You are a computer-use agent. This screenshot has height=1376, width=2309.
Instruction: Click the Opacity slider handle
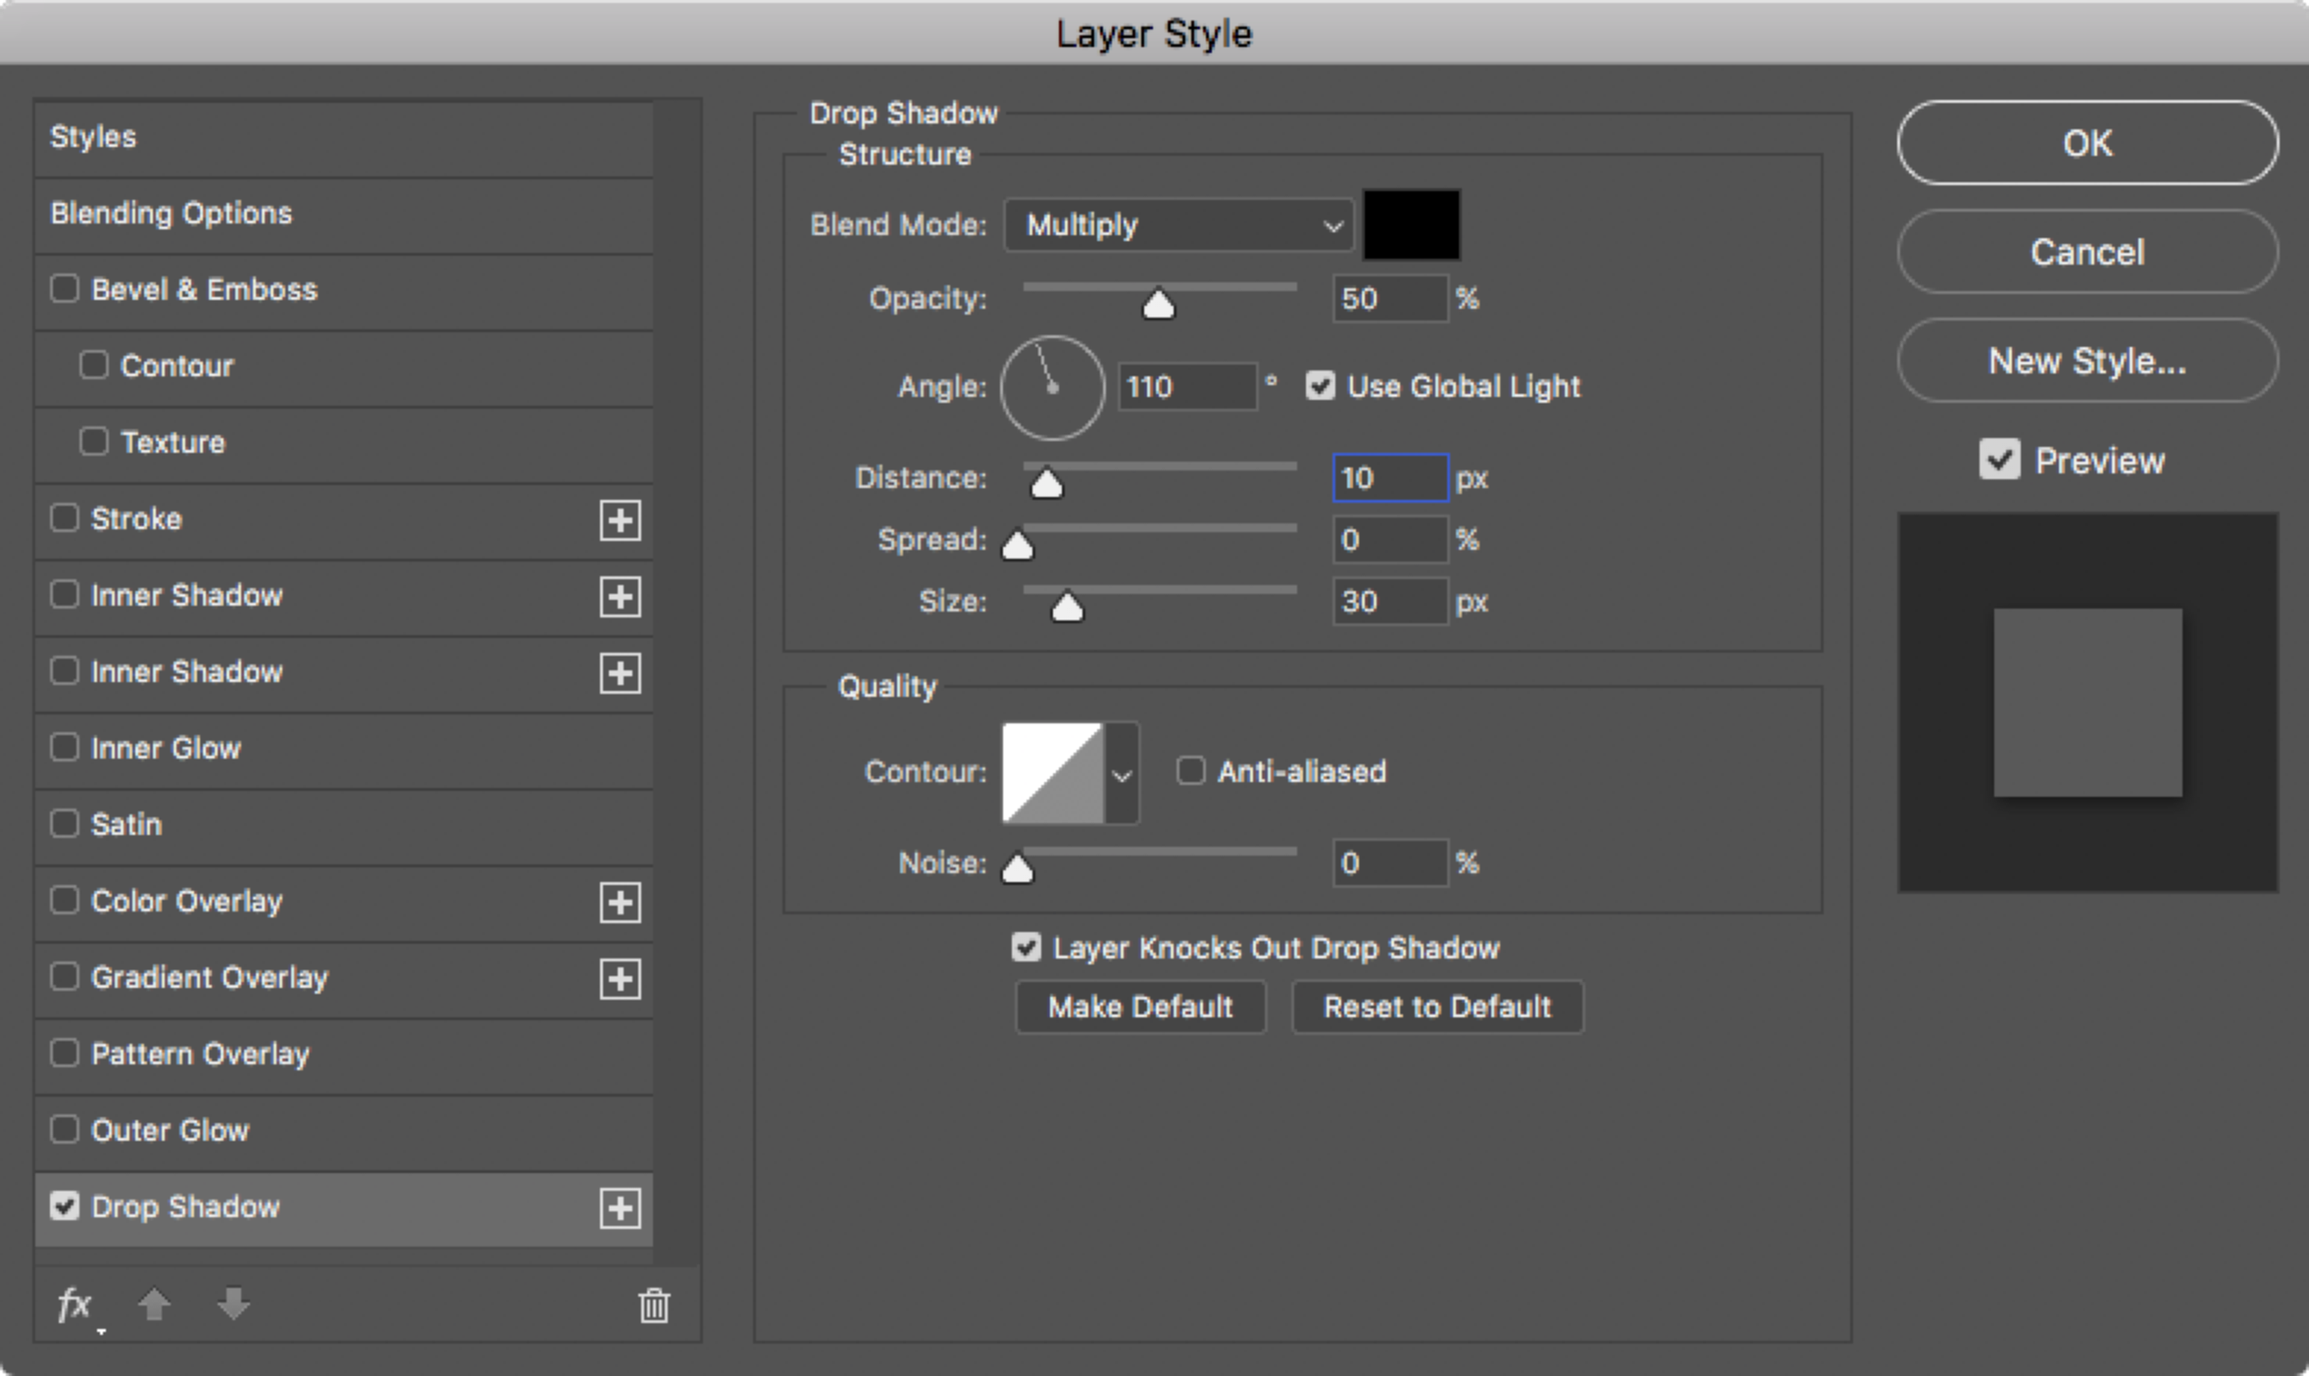[1159, 305]
